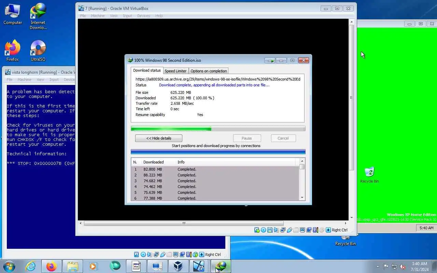The width and height of the screenshot is (437, 273).
Task: Open Windows Media Player taskbar icon
Action: [x=94, y=266]
